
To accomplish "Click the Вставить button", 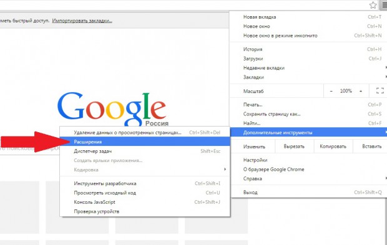I will (x=371, y=147).
